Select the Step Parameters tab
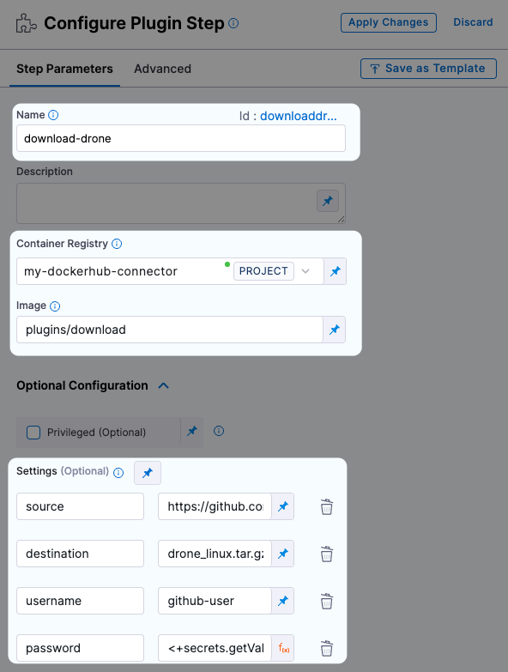Screen dimensions: 508x672 64,69
